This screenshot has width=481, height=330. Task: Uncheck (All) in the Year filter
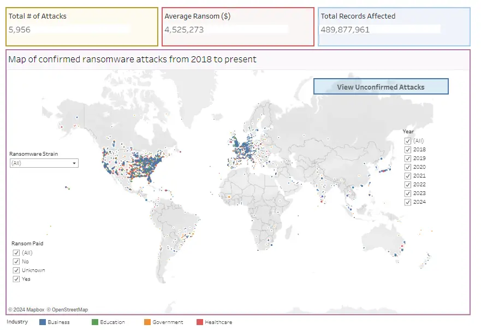(x=408, y=140)
